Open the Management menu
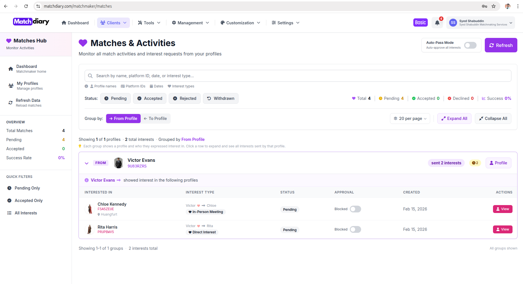 coord(190,23)
